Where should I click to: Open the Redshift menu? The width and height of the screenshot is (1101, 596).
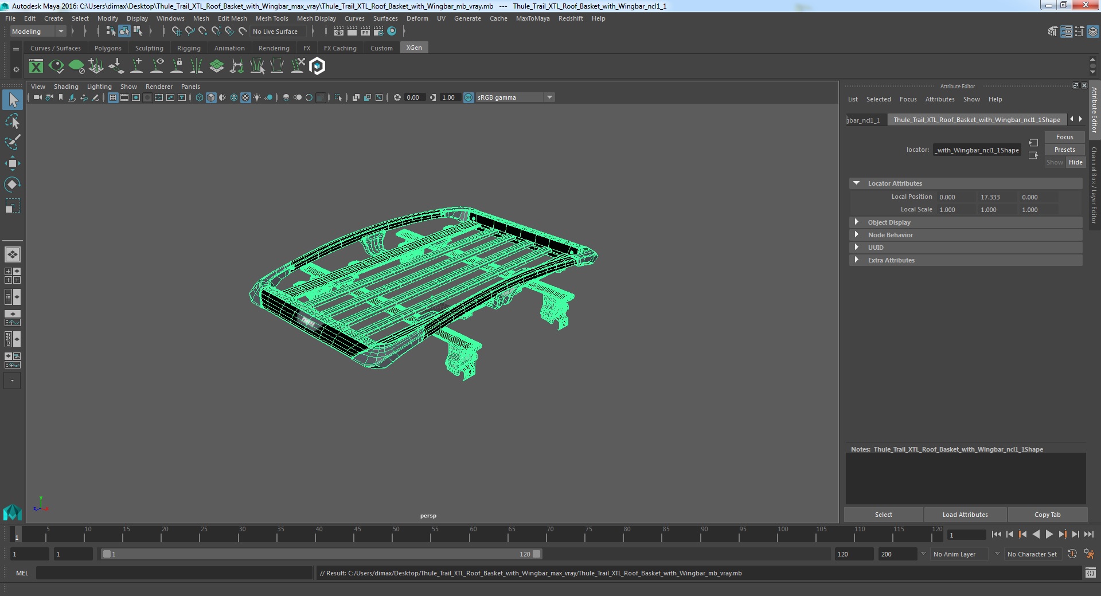pyautogui.click(x=571, y=18)
